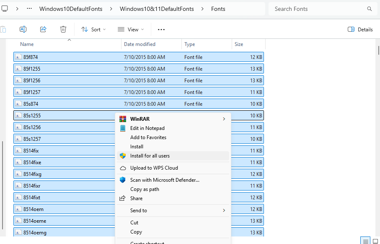Toggle the Details pane button
The width and height of the screenshot is (380, 244).
click(360, 30)
